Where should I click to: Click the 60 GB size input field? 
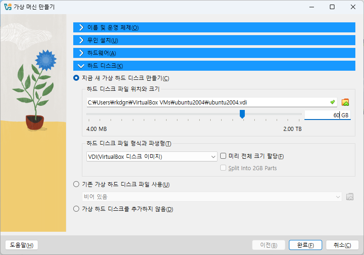click(327, 115)
